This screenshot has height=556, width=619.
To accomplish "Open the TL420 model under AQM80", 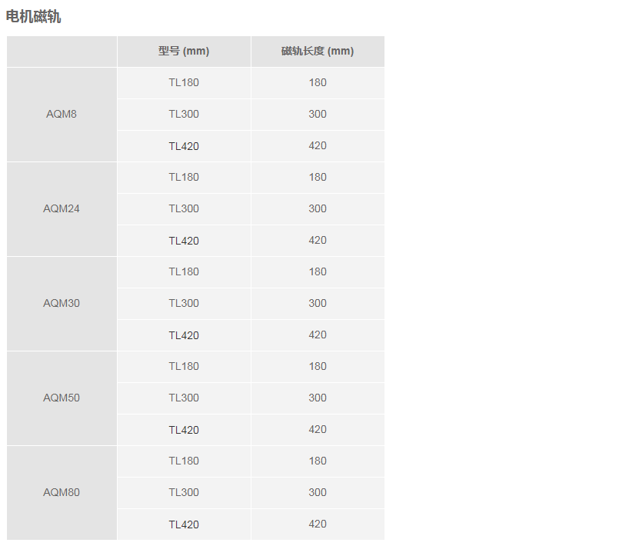I will tap(184, 524).
